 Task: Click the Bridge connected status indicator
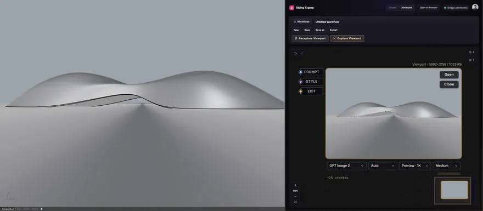(456, 8)
